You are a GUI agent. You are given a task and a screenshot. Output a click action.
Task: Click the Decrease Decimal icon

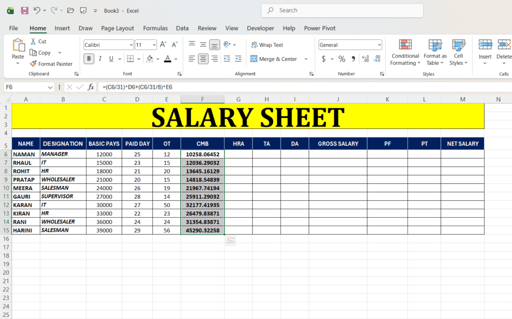pyautogui.click(x=377, y=59)
